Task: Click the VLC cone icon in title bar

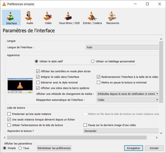Action: [4, 4]
